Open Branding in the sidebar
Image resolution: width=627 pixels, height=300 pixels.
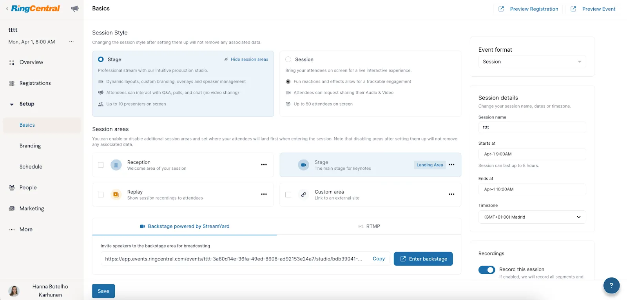30,146
